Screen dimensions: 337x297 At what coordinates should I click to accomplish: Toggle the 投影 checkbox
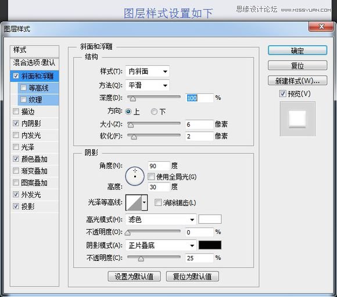pyautogui.click(x=16, y=206)
